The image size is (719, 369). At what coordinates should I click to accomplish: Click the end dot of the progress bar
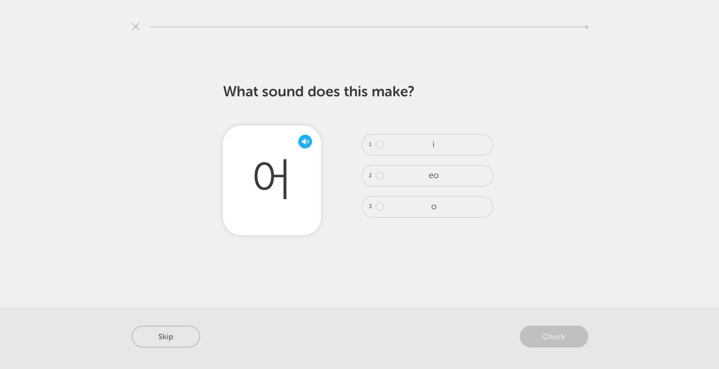coord(587,27)
